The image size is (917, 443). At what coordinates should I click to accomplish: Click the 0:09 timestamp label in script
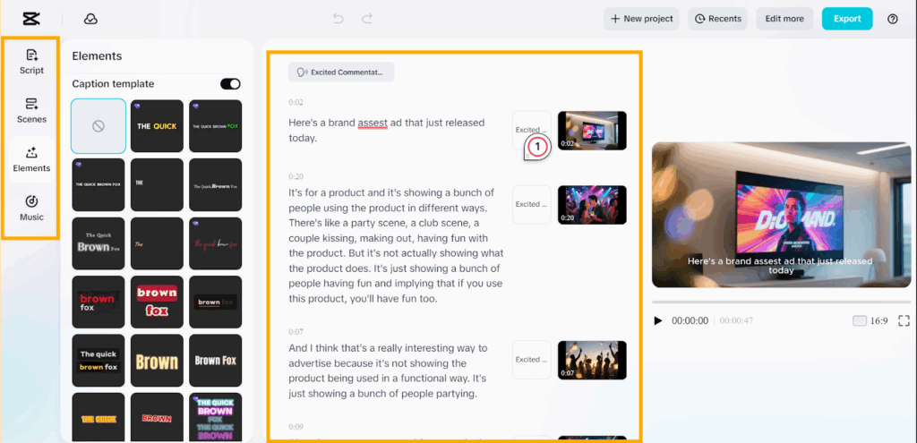[x=296, y=427]
